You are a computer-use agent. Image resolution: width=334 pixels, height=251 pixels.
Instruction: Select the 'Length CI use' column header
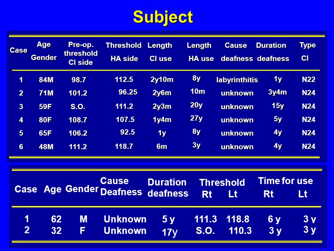(x=160, y=52)
